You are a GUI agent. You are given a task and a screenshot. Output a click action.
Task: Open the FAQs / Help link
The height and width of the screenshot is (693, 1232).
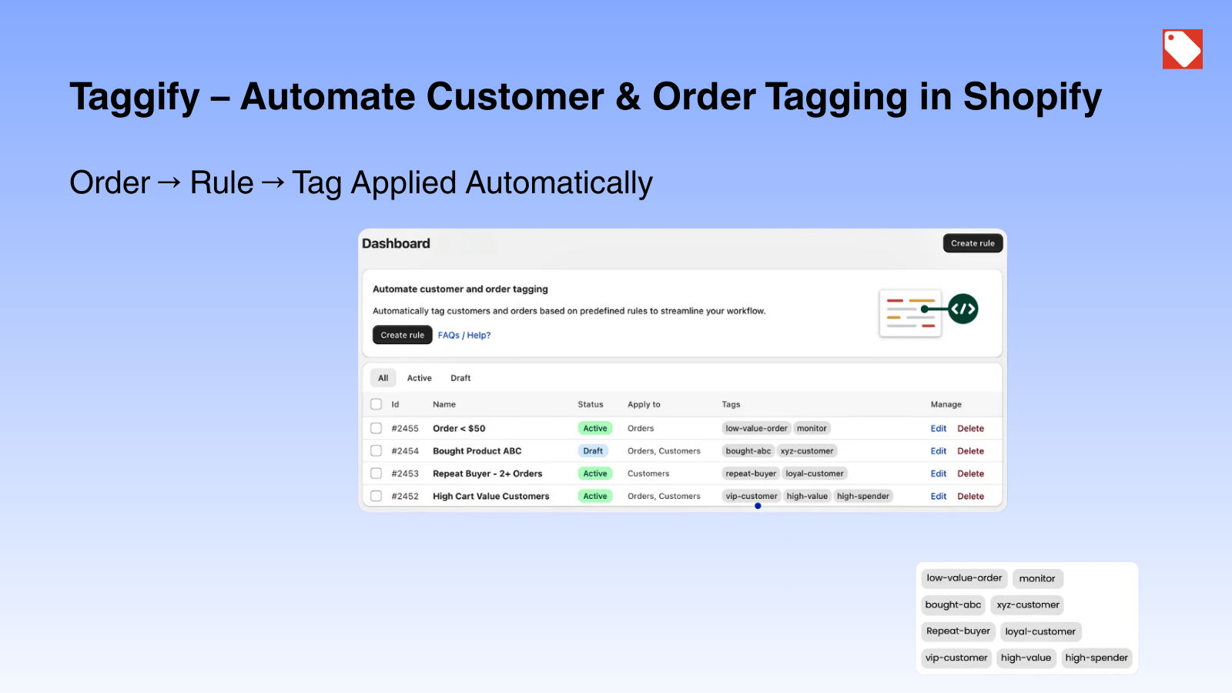click(465, 335)
